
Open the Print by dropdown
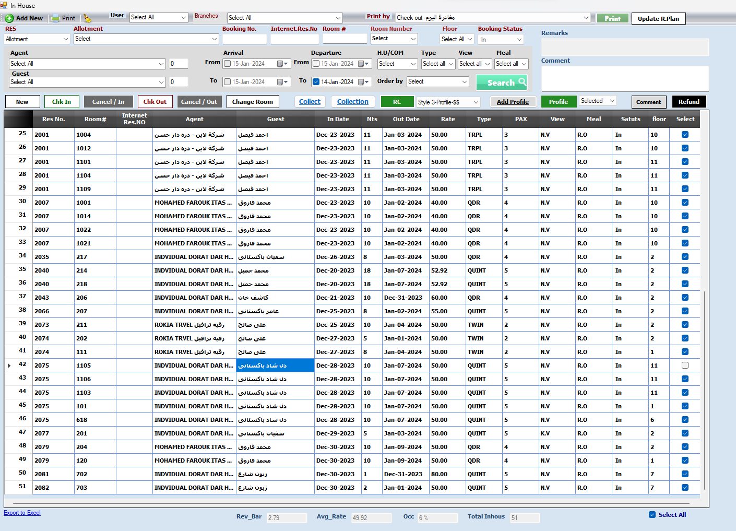(493, 18)
